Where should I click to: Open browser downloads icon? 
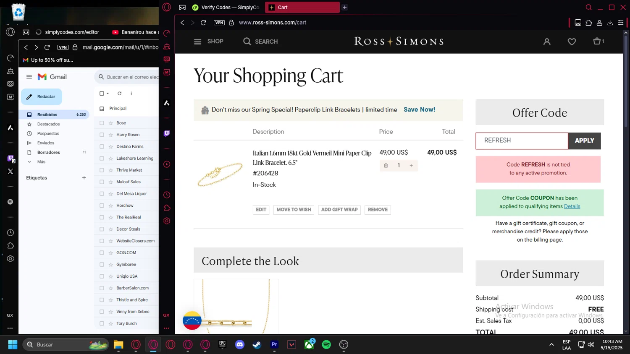(x=610, y=23)
